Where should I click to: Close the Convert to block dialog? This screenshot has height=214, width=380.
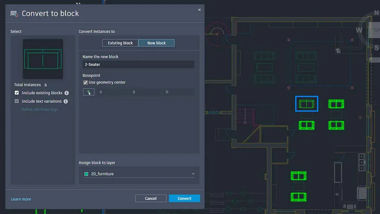(199, 10)
